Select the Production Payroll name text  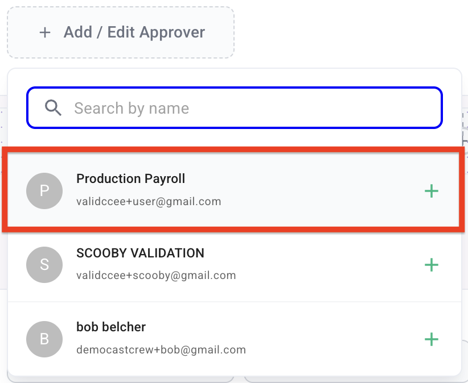[131, 178]
